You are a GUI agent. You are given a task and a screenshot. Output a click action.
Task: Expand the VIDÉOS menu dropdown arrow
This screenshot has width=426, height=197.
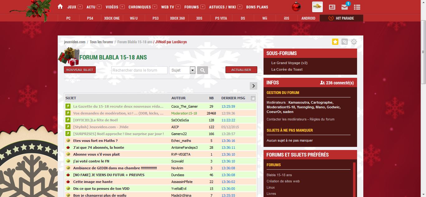122,7
